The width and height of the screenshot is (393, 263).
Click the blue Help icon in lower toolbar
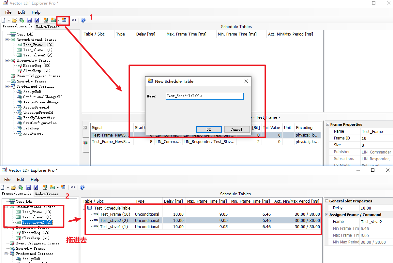(82, 187)
